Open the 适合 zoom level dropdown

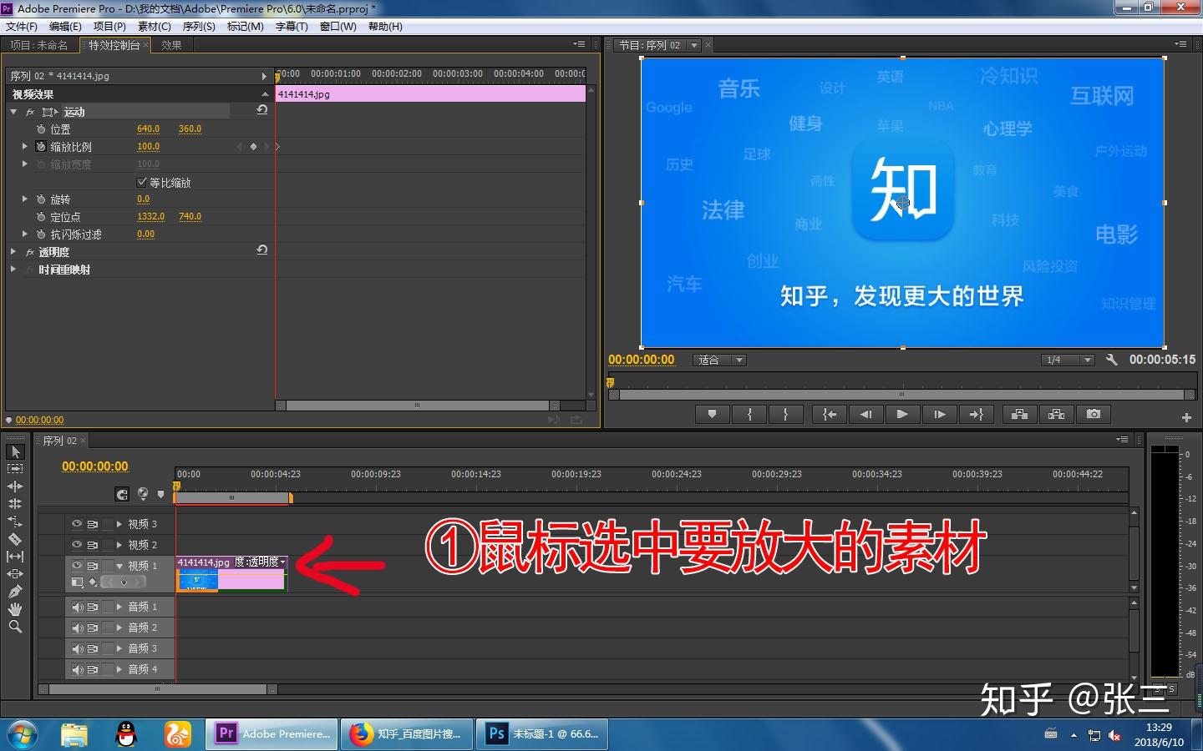719,360
